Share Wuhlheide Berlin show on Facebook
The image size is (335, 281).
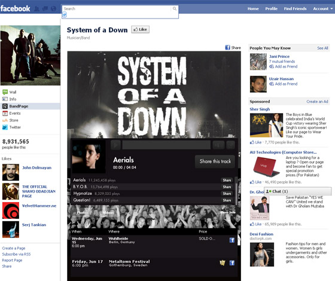232,240
